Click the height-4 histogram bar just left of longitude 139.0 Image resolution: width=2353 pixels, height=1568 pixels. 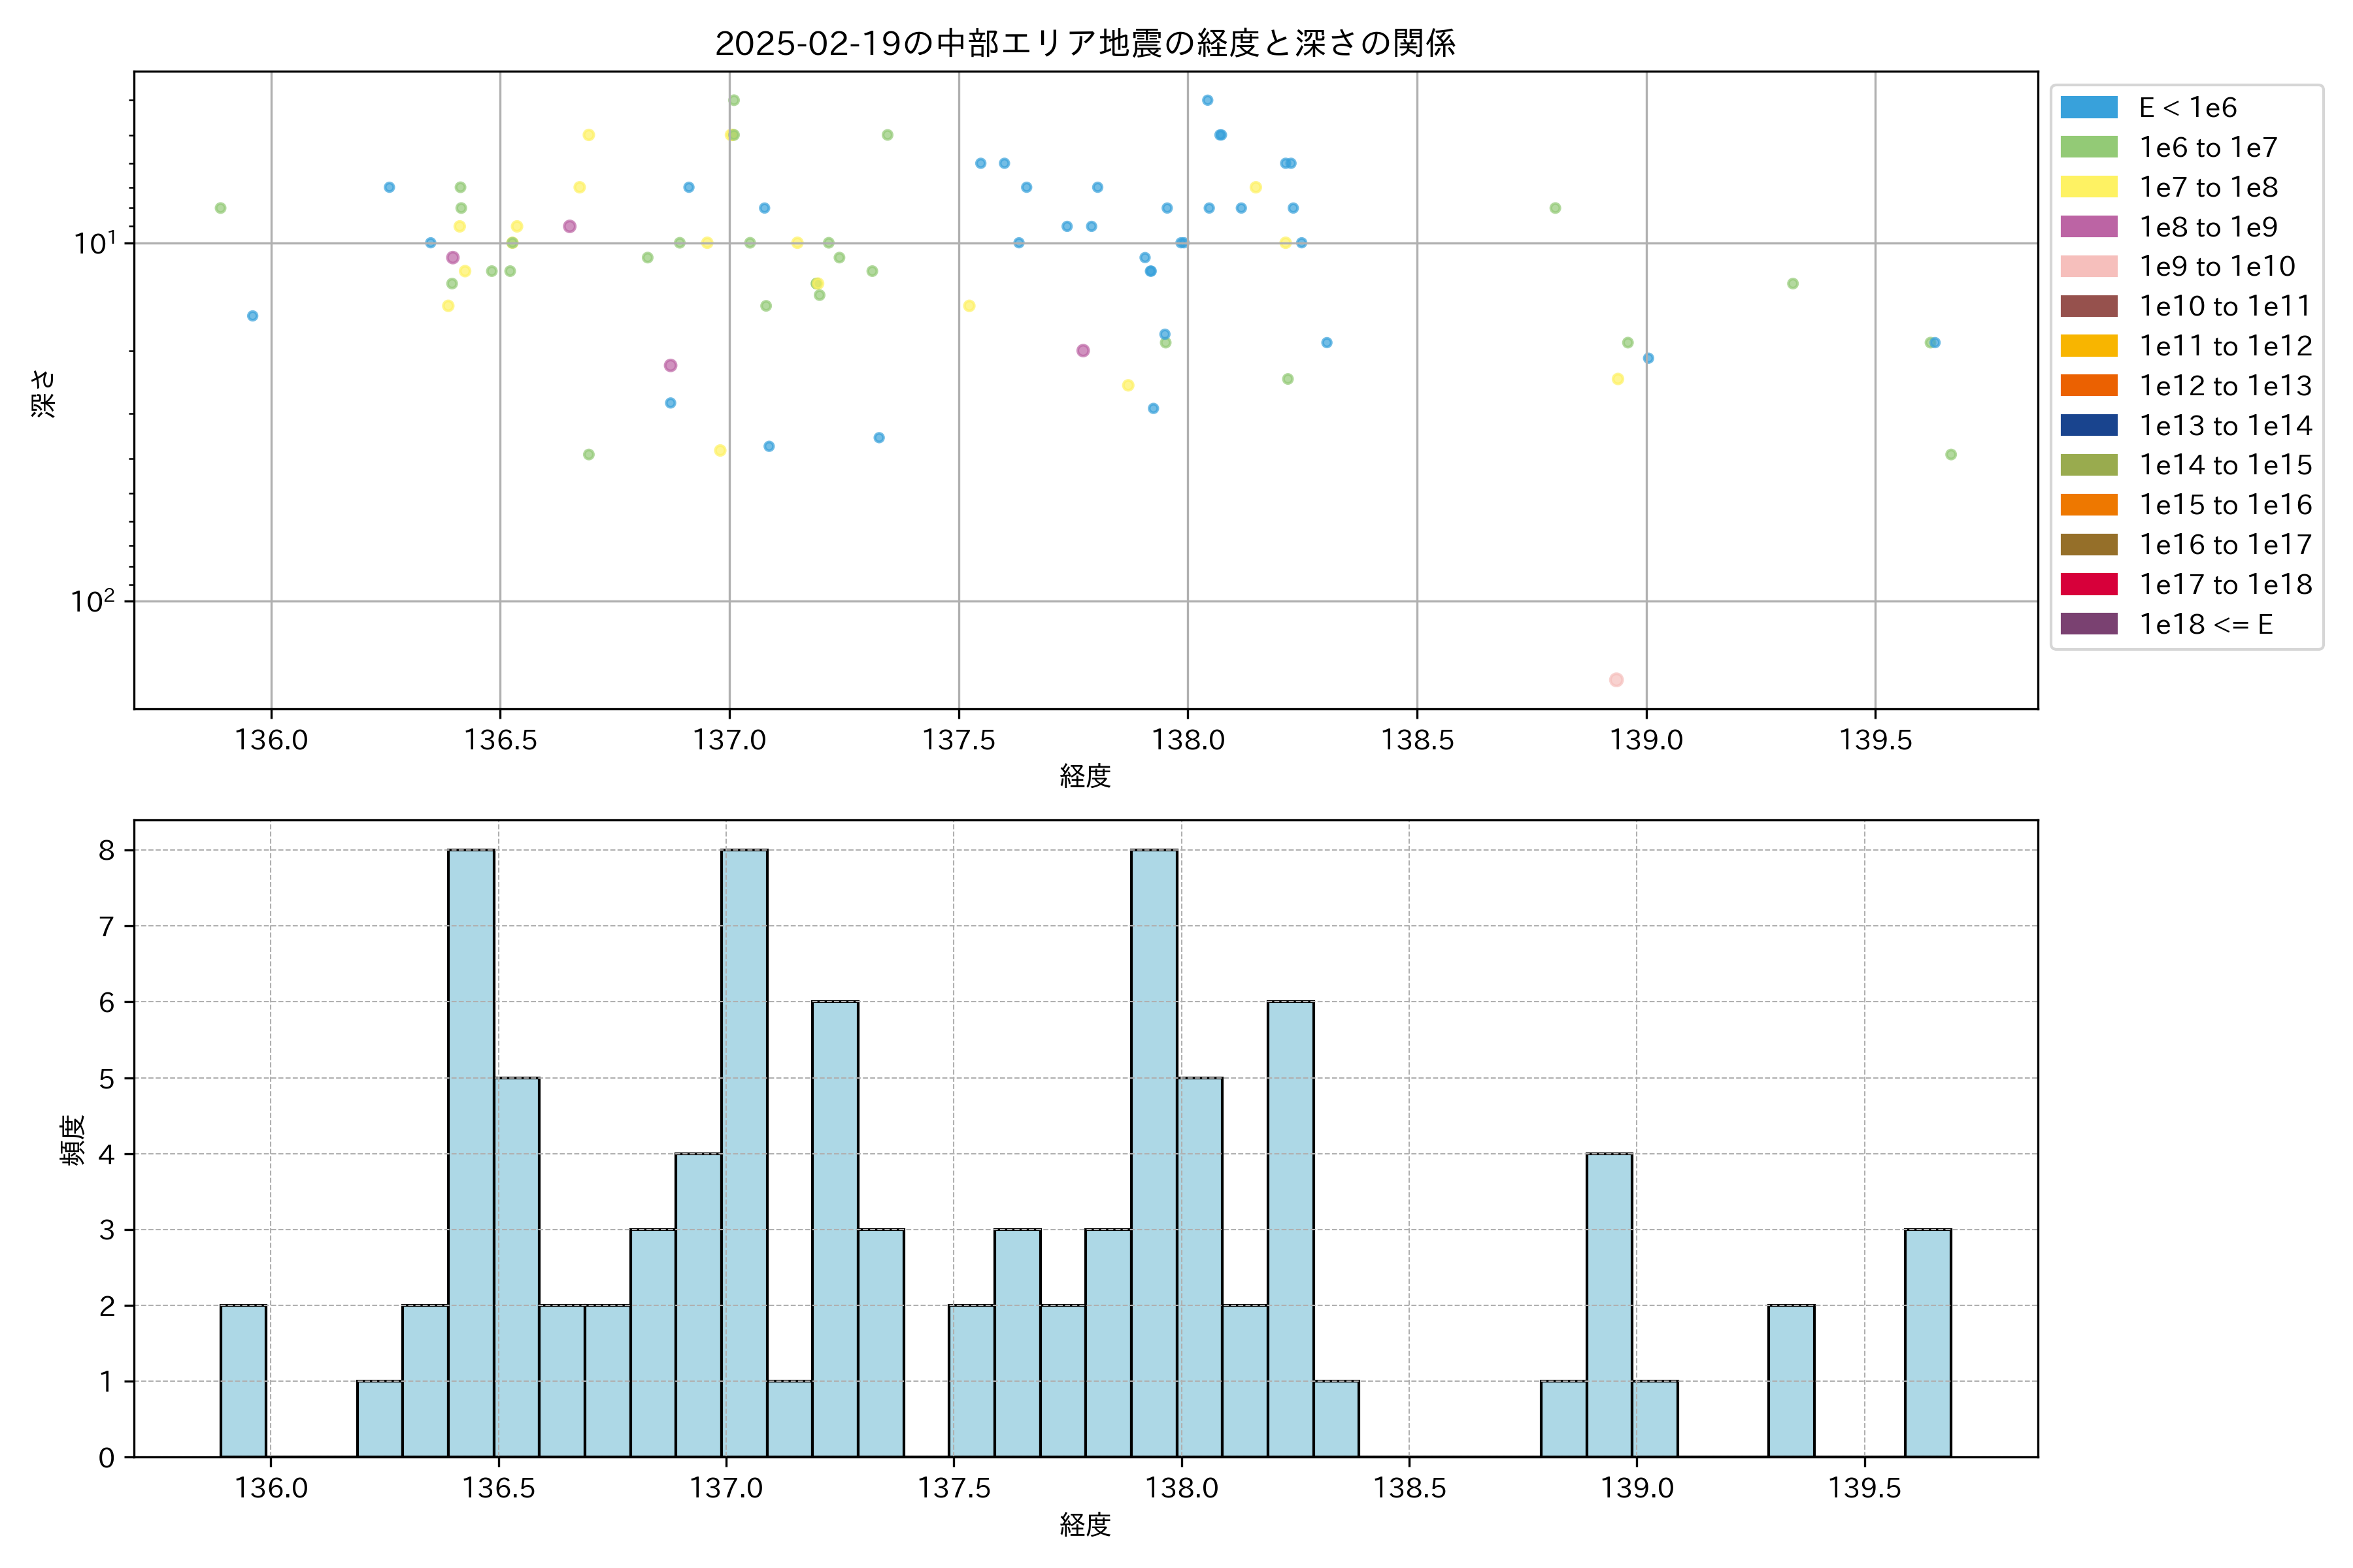[x=1610, y=1305]
